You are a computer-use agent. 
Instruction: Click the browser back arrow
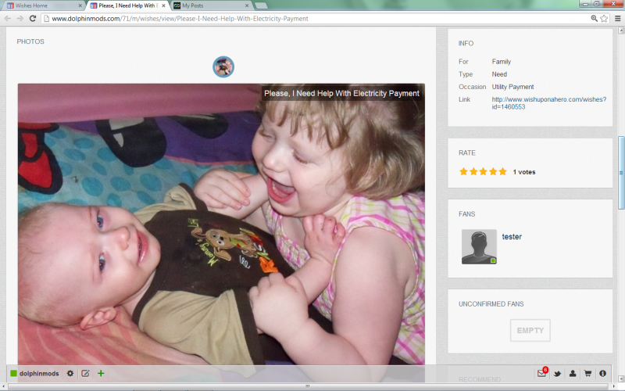[x=8, y=18]
